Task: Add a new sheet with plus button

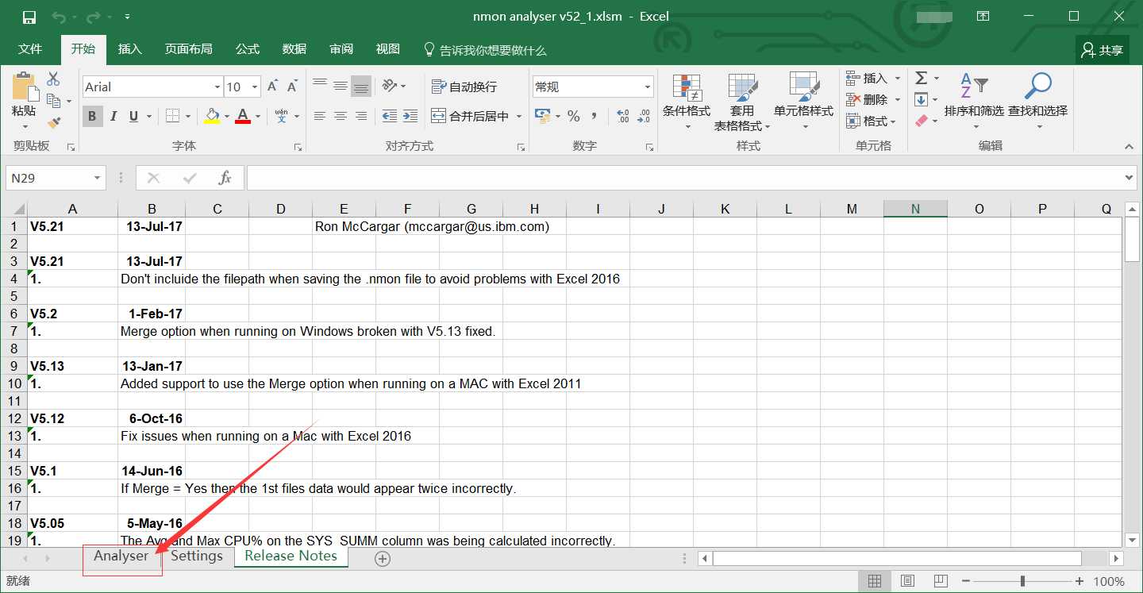Action: click(x=383, y=559)
